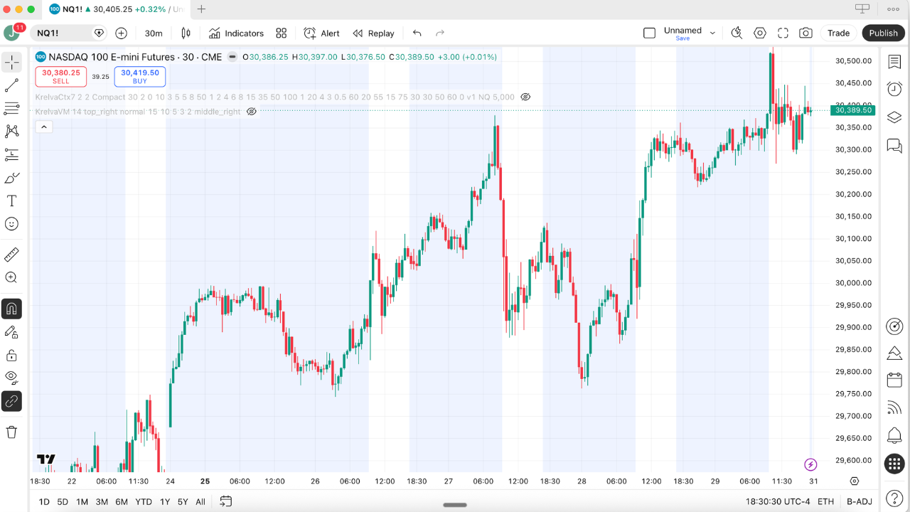
Task: Open the calendar panel icon
Action: [894, 380]
